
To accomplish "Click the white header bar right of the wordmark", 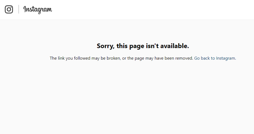I will (153, 10).
